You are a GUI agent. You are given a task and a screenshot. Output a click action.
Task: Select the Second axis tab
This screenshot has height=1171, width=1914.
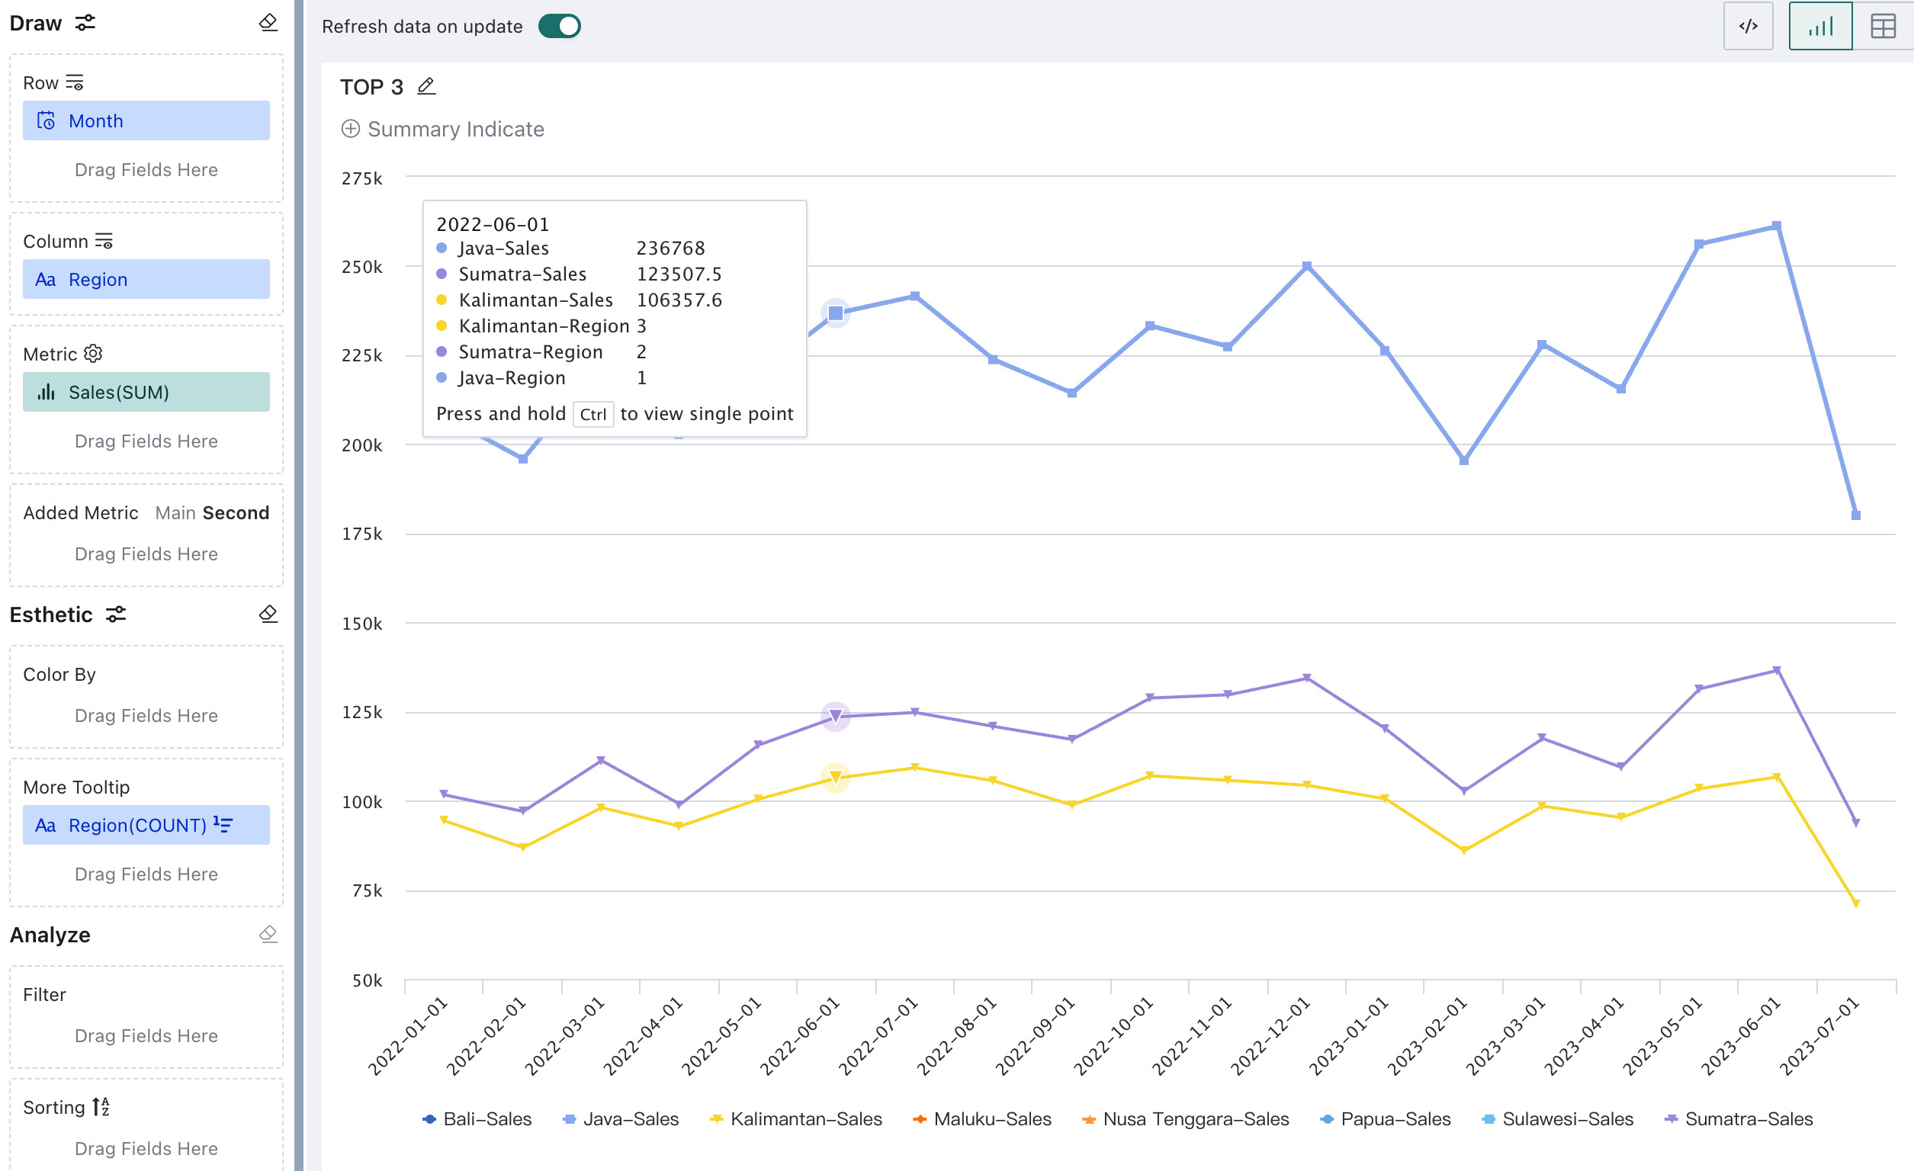pyautogui.click(x=236, y=512)
